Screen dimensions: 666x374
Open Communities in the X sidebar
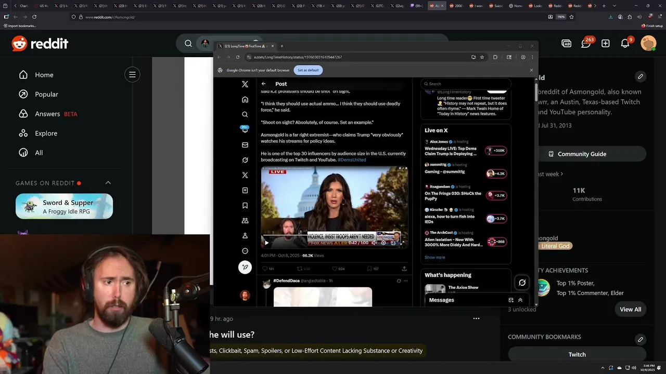[x=245, y=221]
